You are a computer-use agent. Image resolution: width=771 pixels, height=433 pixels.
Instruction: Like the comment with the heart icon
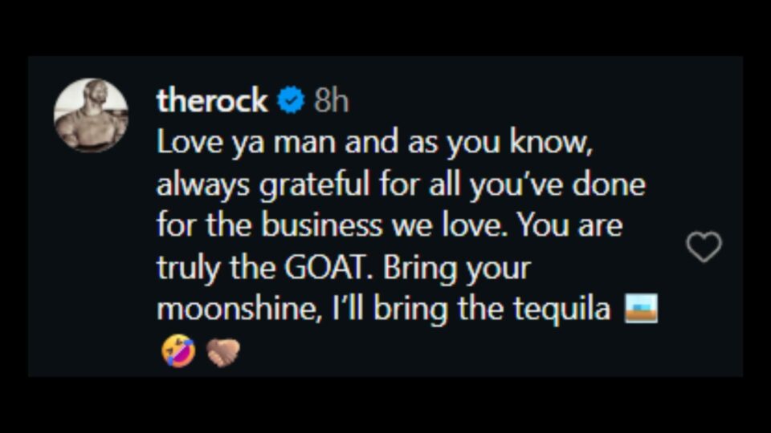click(704, 248)
